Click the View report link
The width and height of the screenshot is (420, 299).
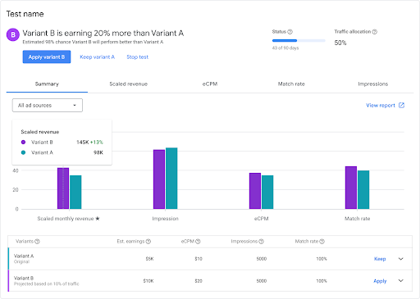(381, 106)
